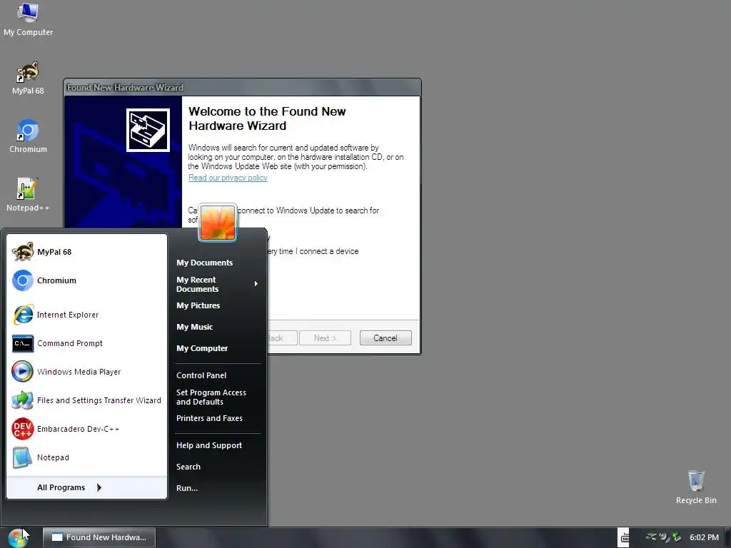This screenshot has width=731, height=548.
Task: Open Set Program Access and Defaults
Action: (218, 397)
